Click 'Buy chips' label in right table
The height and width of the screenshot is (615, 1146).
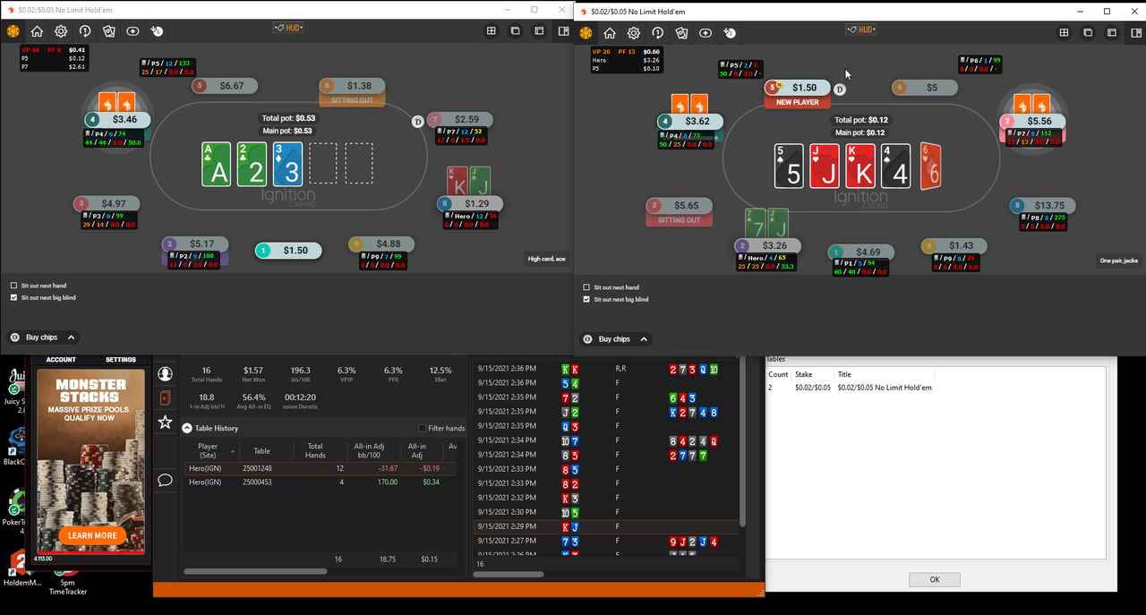click(614, 339)
